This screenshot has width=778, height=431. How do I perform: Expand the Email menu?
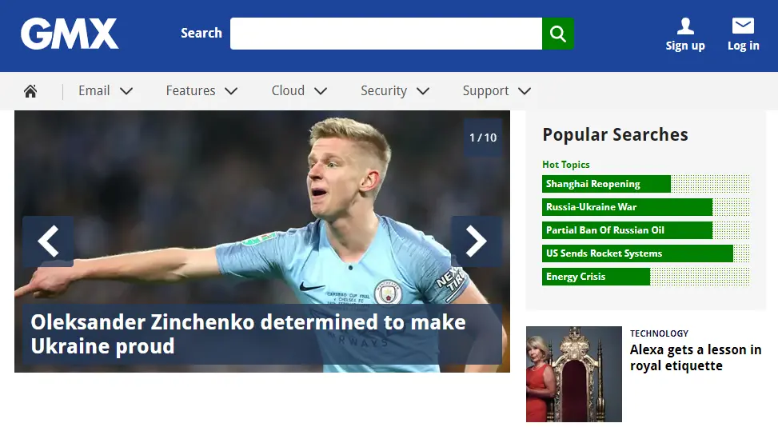pos(105,91)
